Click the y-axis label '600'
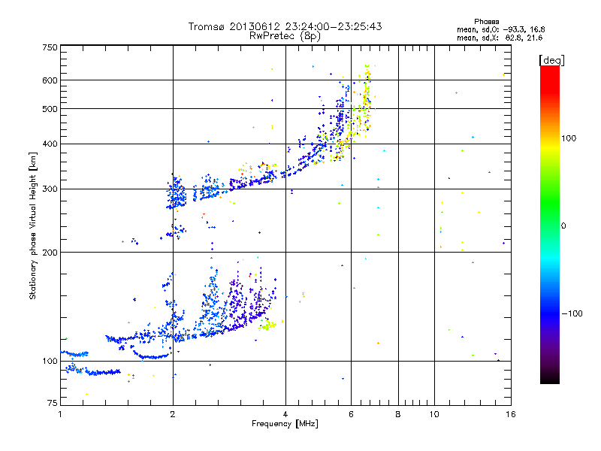This screenshot has width=601, height=451. [x=50, y=80]
